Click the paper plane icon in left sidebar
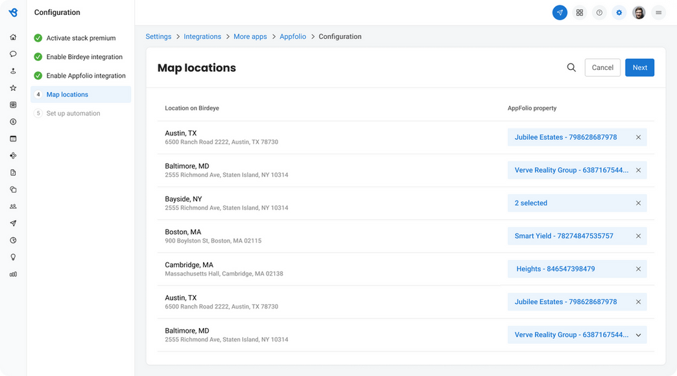 (14, 223)
